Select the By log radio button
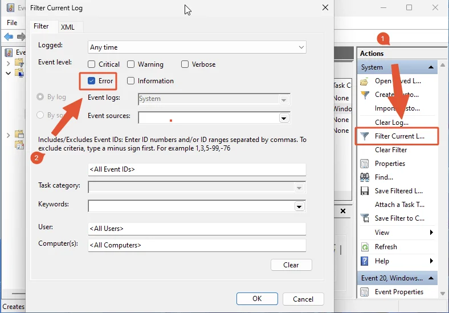Image resolution: width=449 pixels, height=313 pixels. [40, 97]
